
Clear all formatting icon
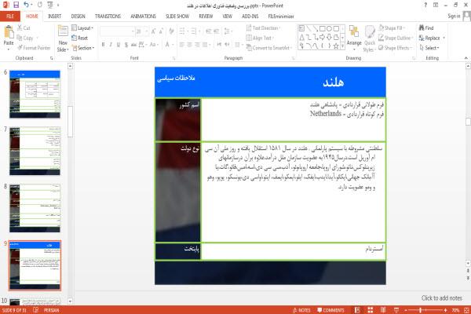(171, 31)
